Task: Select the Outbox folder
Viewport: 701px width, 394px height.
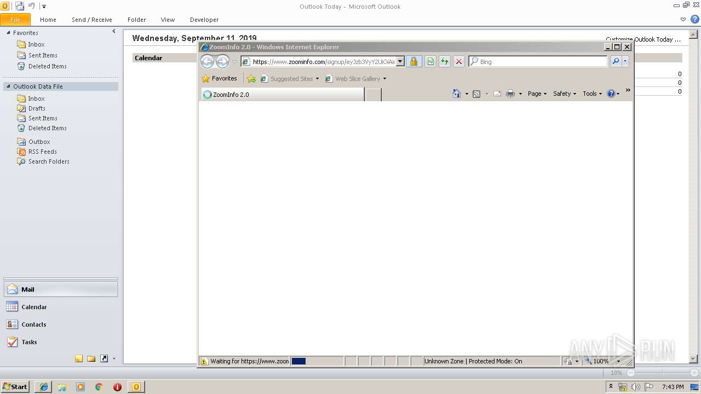Action: (39, 142)
